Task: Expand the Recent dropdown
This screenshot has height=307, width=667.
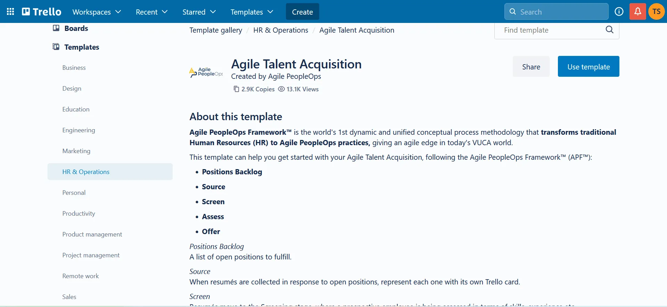Action: click(151, 12)
